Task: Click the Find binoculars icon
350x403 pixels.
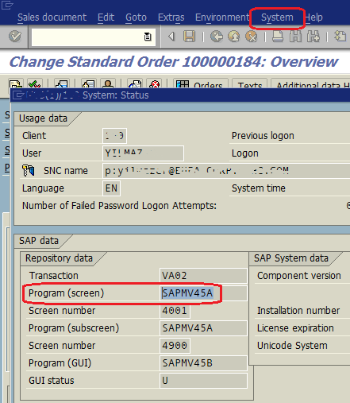Action: pyautogui.click(x=295, y=37)
